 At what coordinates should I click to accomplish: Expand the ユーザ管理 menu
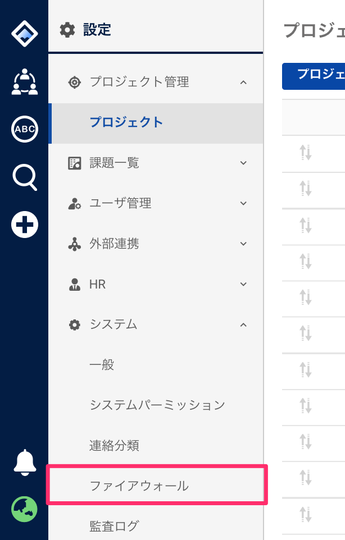point(243,203)
